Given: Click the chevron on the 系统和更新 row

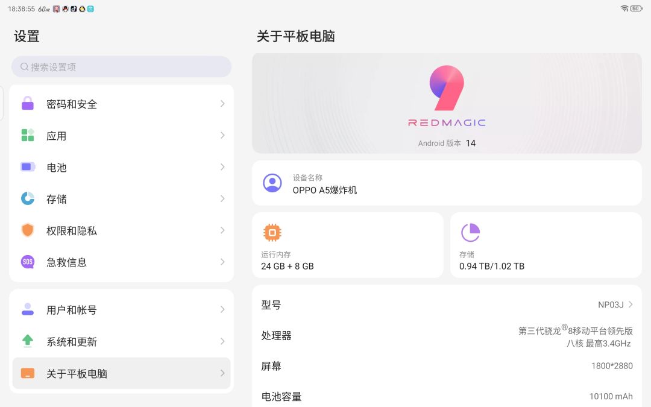Looking at the screenshot, I should (222, 341).
